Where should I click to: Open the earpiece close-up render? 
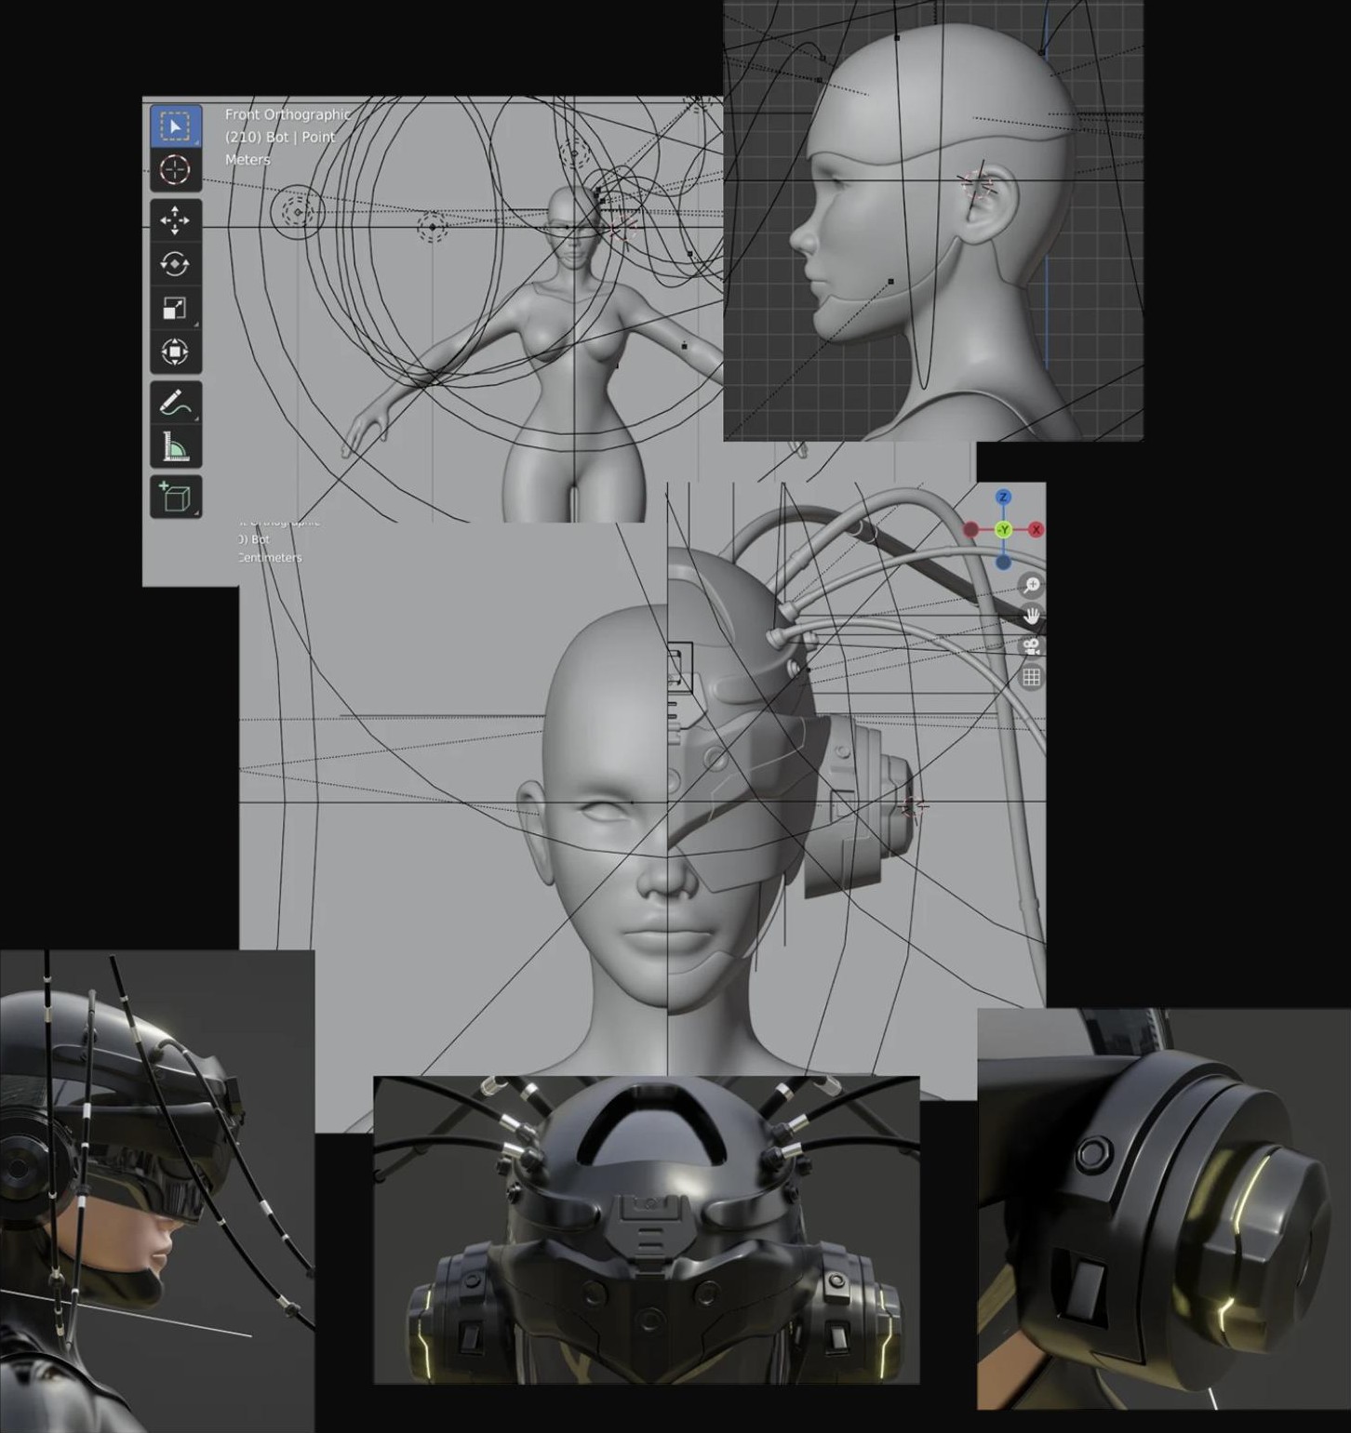[x=1164, y=1209]
